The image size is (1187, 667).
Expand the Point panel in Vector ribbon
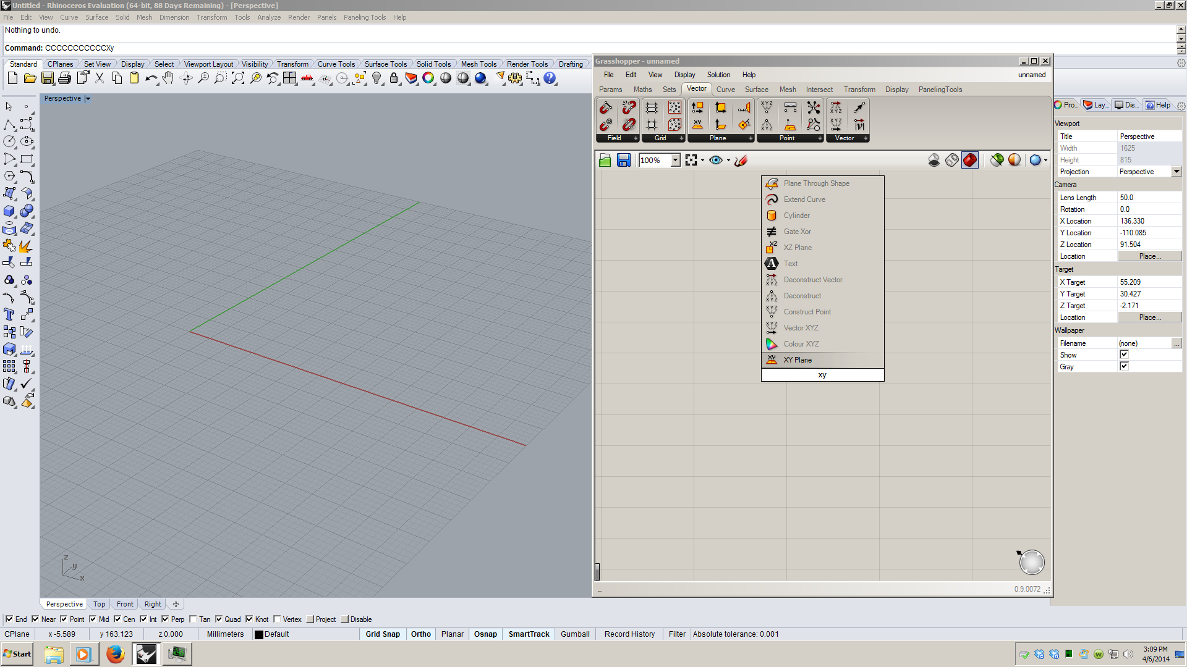pos(820,138)
